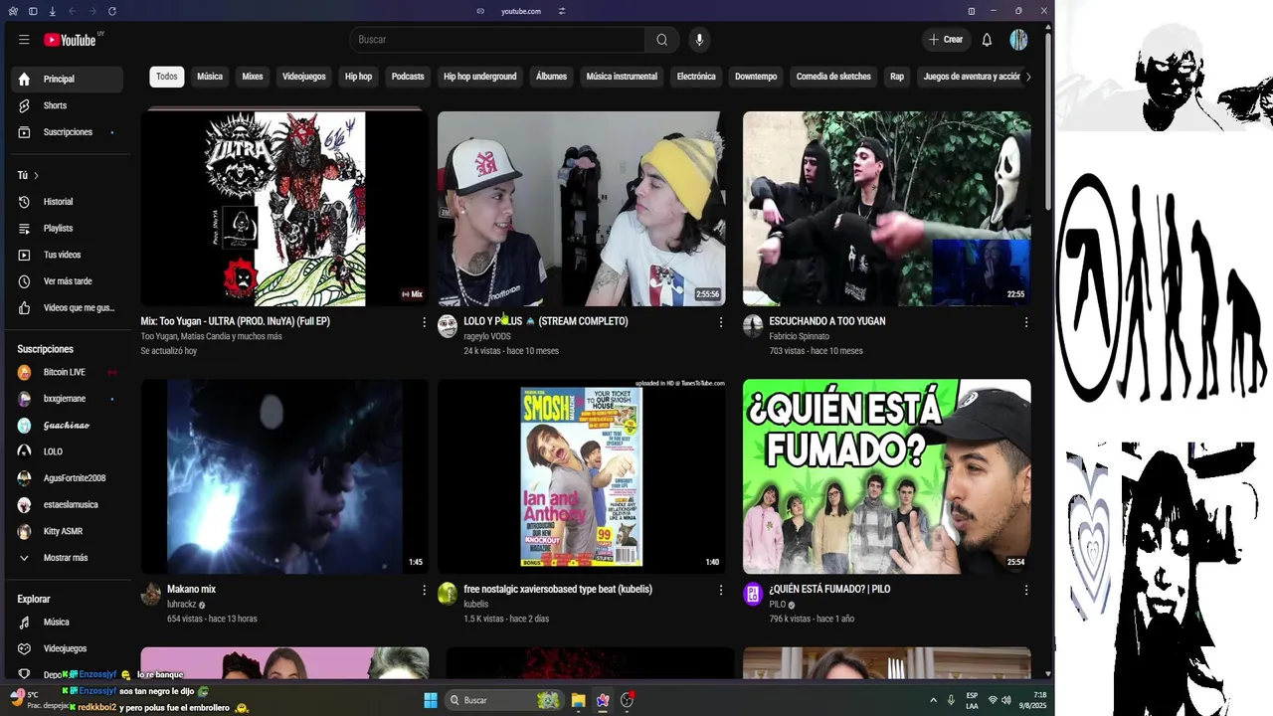Select the Podcasts chip

[x=408, y=77]
